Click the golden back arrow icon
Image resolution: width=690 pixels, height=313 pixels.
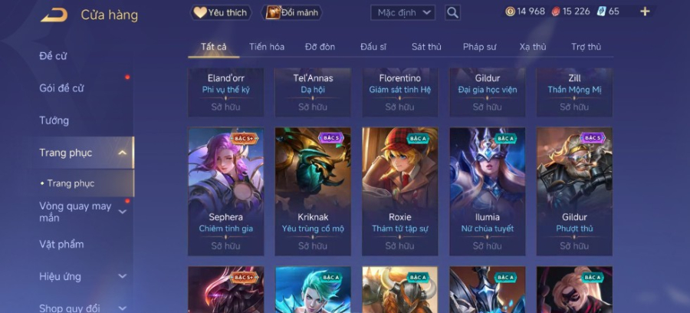[54, 15]
